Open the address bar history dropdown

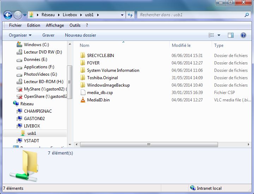click(x=122, y=15)
